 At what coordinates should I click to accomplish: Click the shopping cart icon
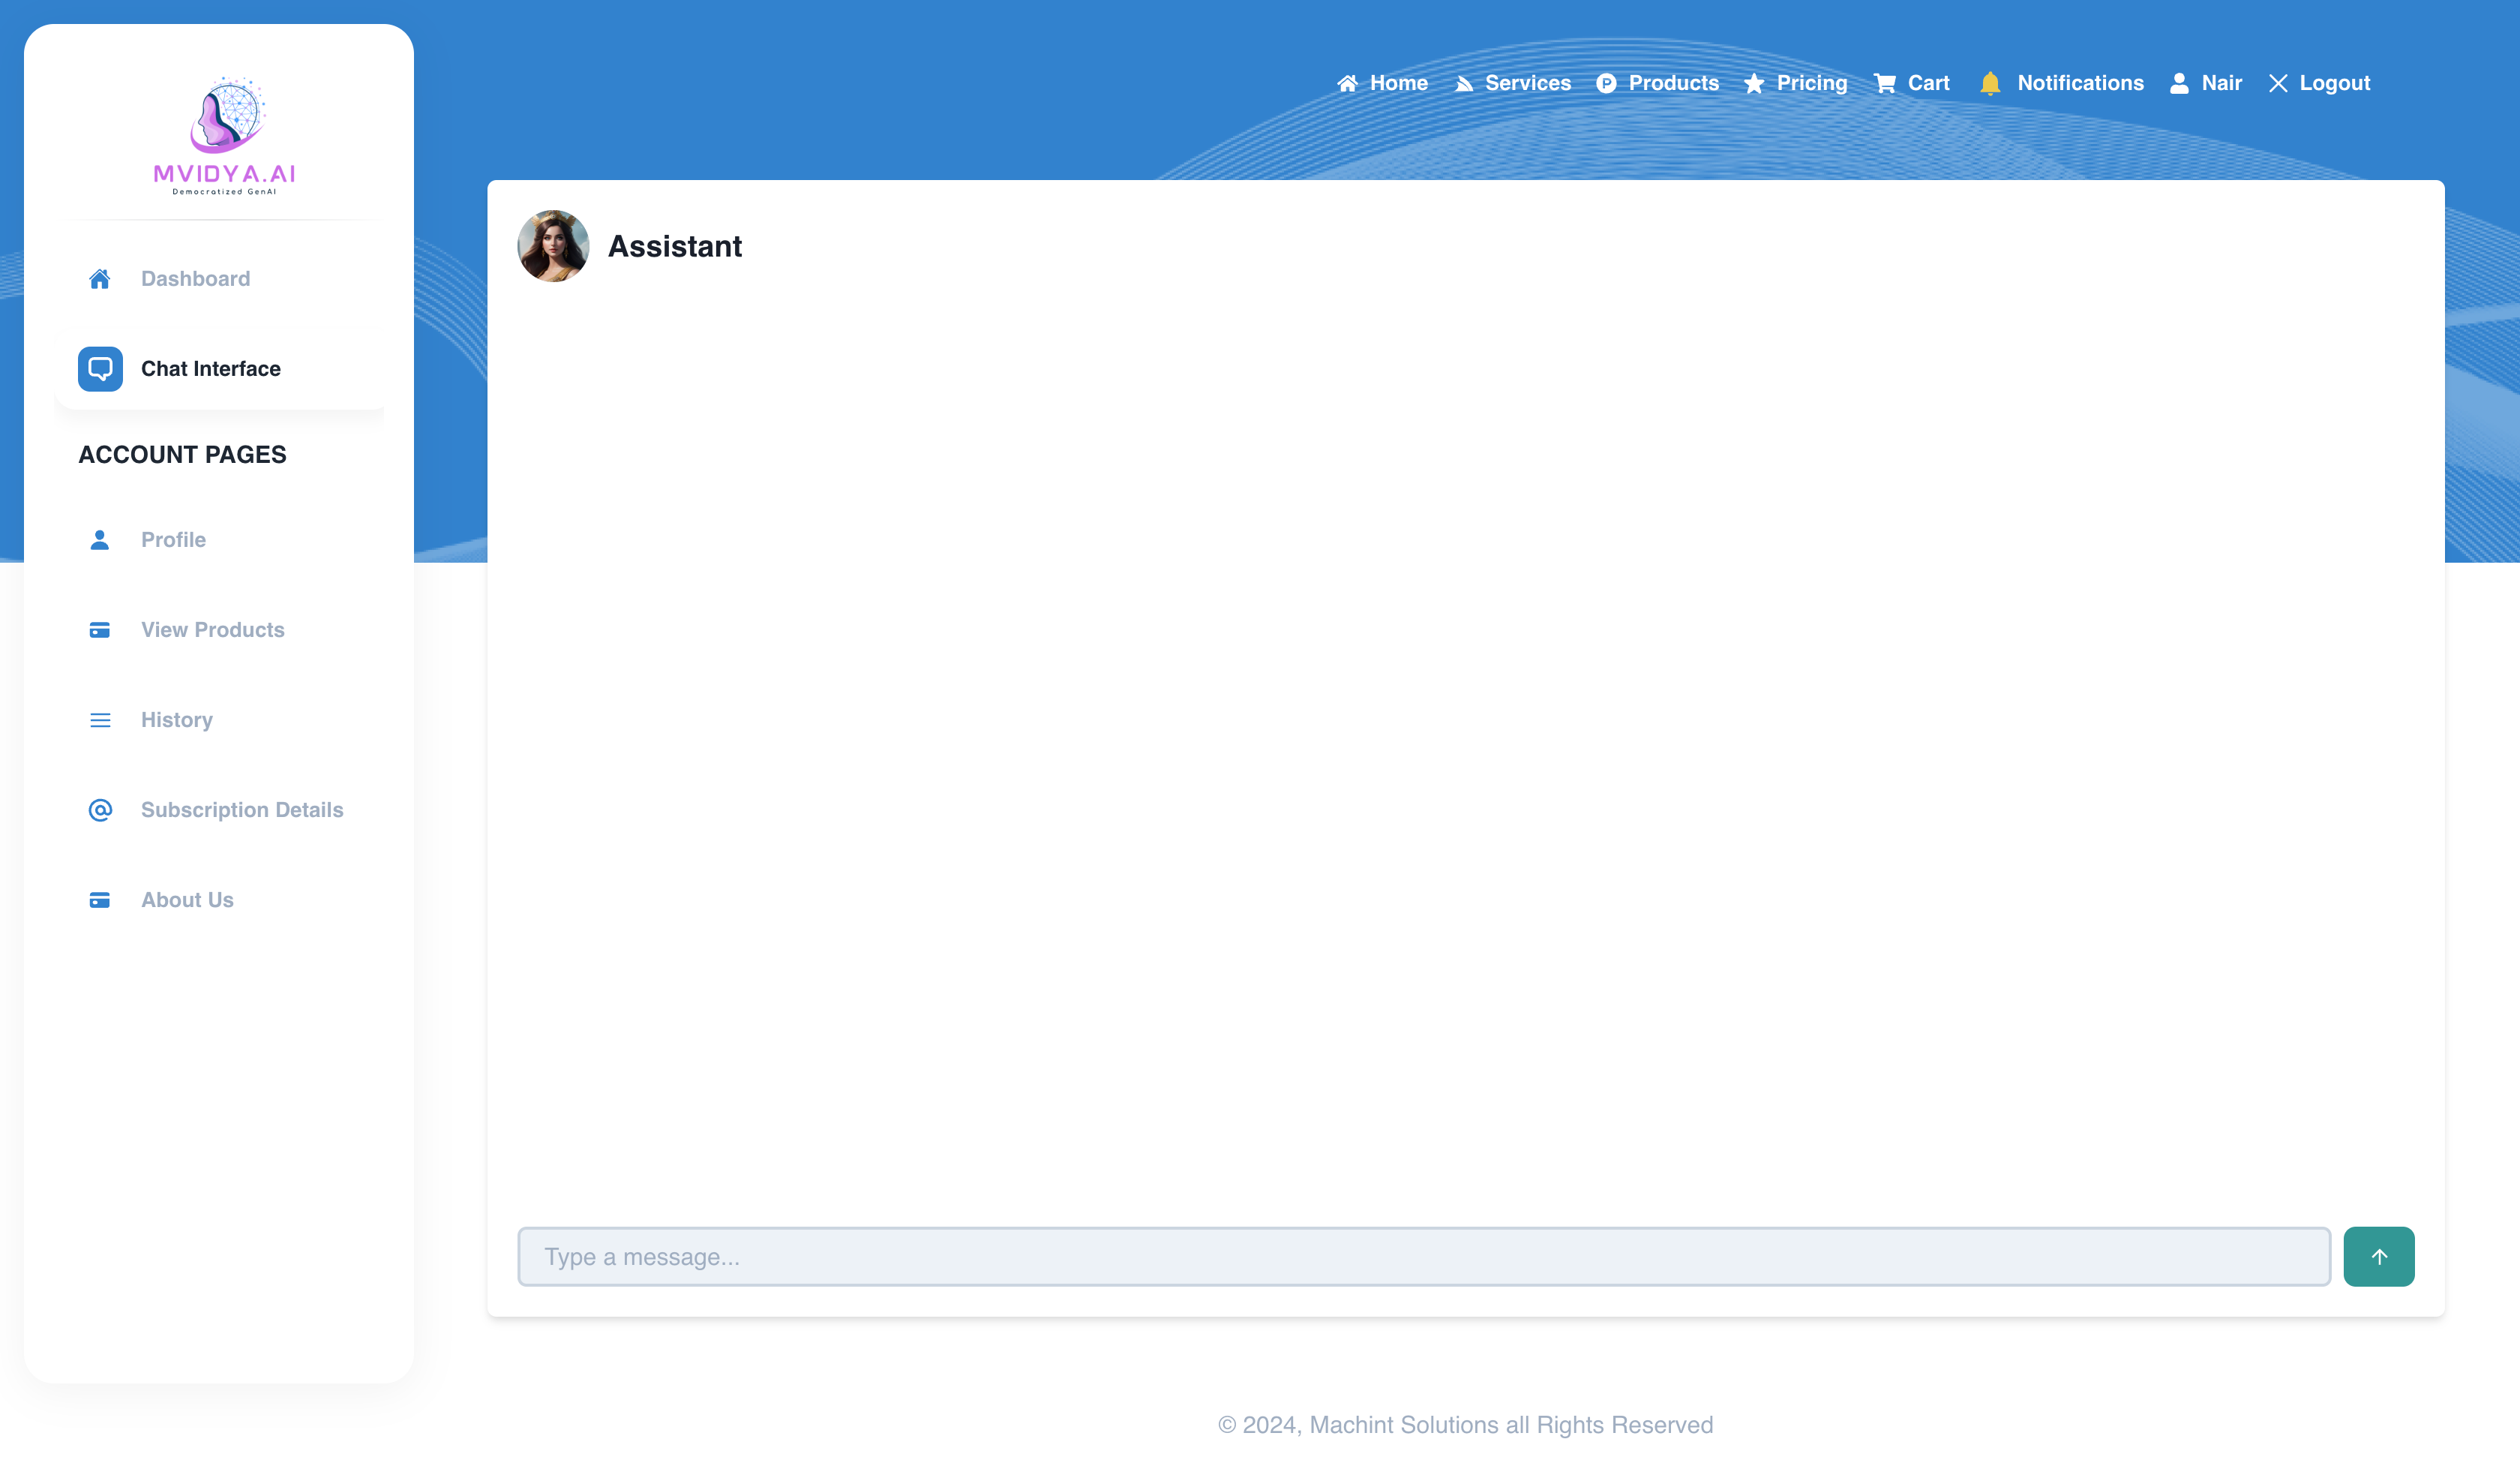1885,83
